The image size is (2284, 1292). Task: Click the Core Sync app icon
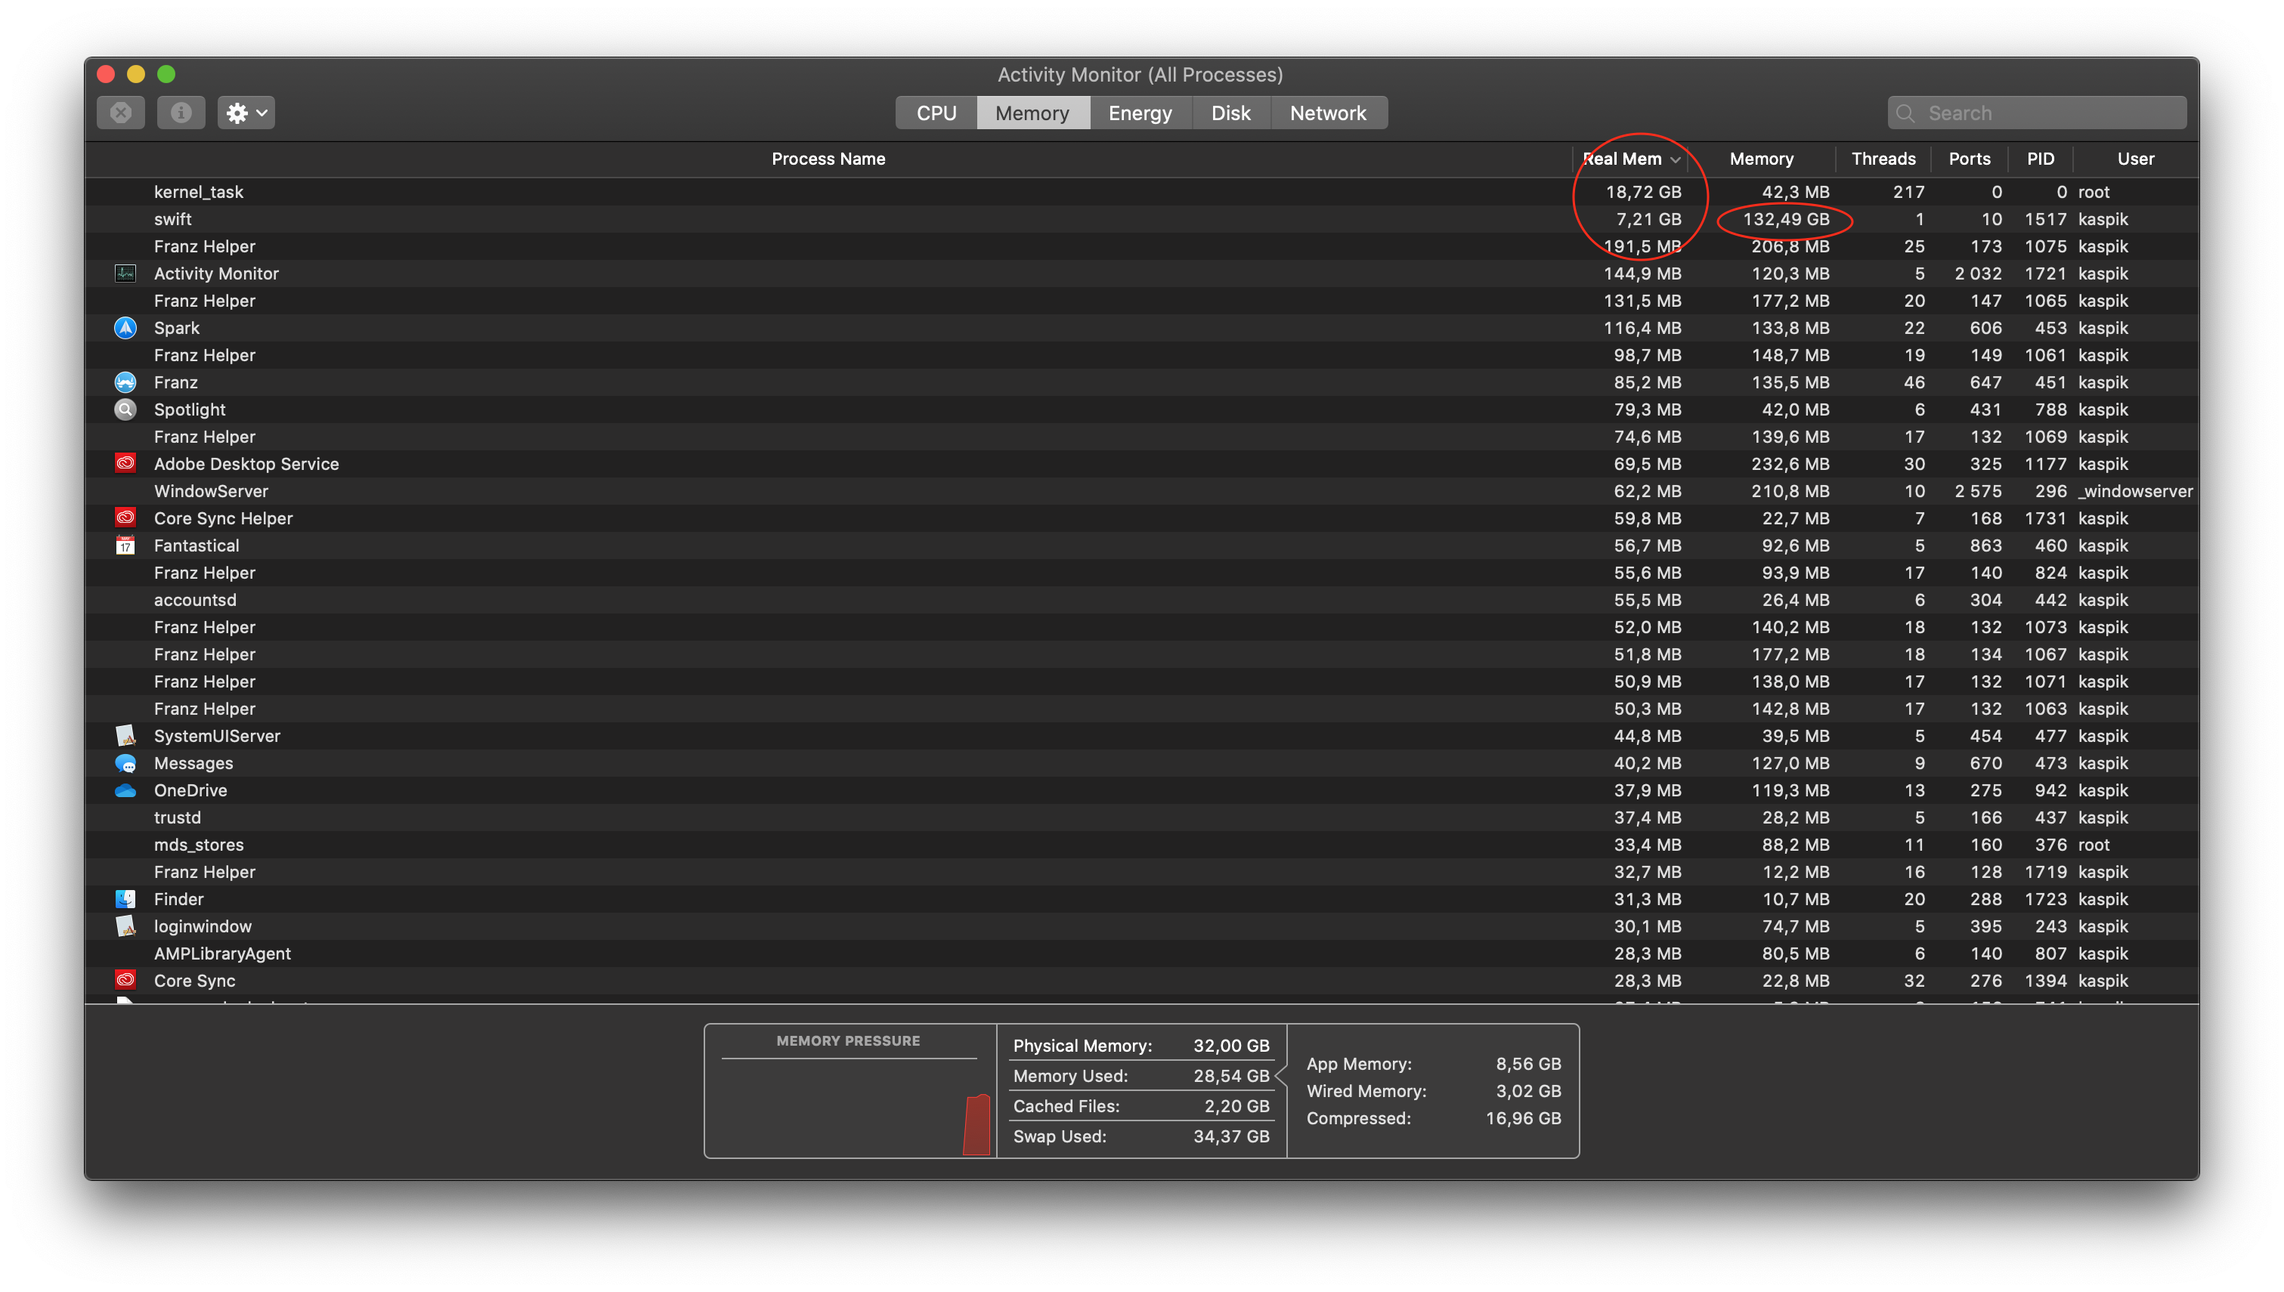tap(125, 981)
